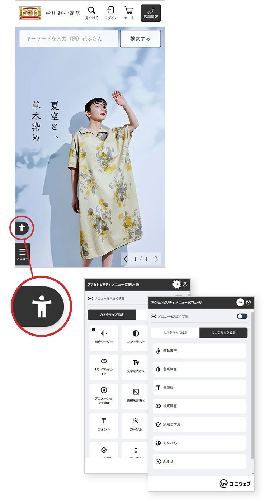Enable the アニメーションを停止 pause tile

(104, 397)
